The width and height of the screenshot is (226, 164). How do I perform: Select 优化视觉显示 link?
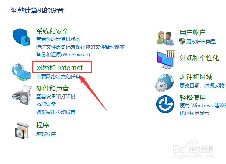[x=194, y=113]
